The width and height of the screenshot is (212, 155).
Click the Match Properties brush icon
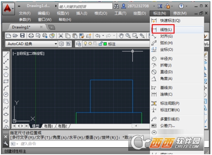coord(82,36)
